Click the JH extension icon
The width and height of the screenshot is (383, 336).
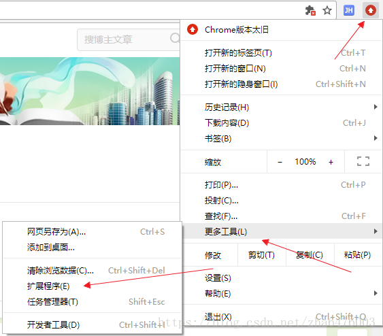tap(349, 10)
